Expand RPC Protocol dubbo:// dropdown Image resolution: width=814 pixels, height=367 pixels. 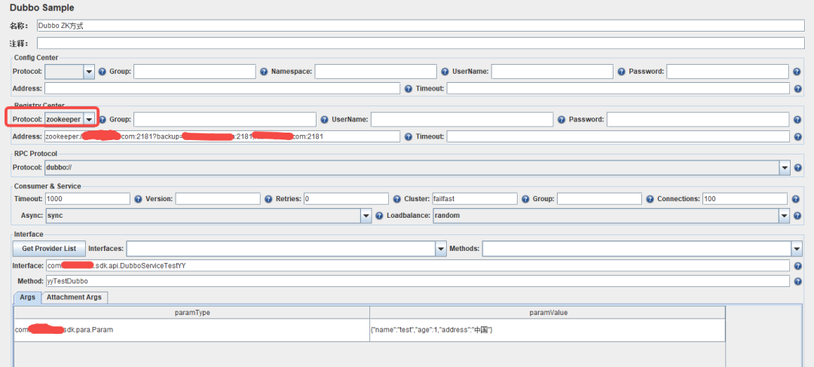(x=785, y=167)
